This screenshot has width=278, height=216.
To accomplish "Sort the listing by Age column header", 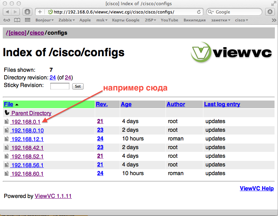I will [x=126, y=104].
